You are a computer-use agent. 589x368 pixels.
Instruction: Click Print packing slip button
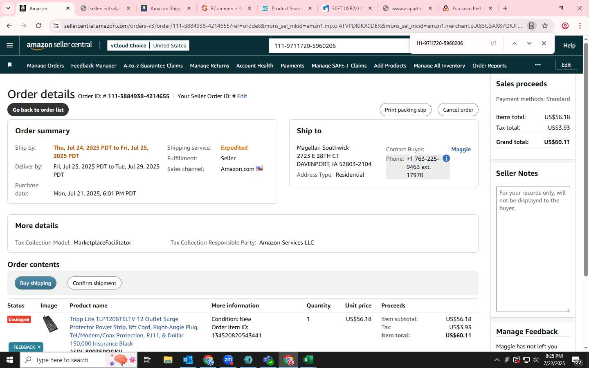coord(405,110)
